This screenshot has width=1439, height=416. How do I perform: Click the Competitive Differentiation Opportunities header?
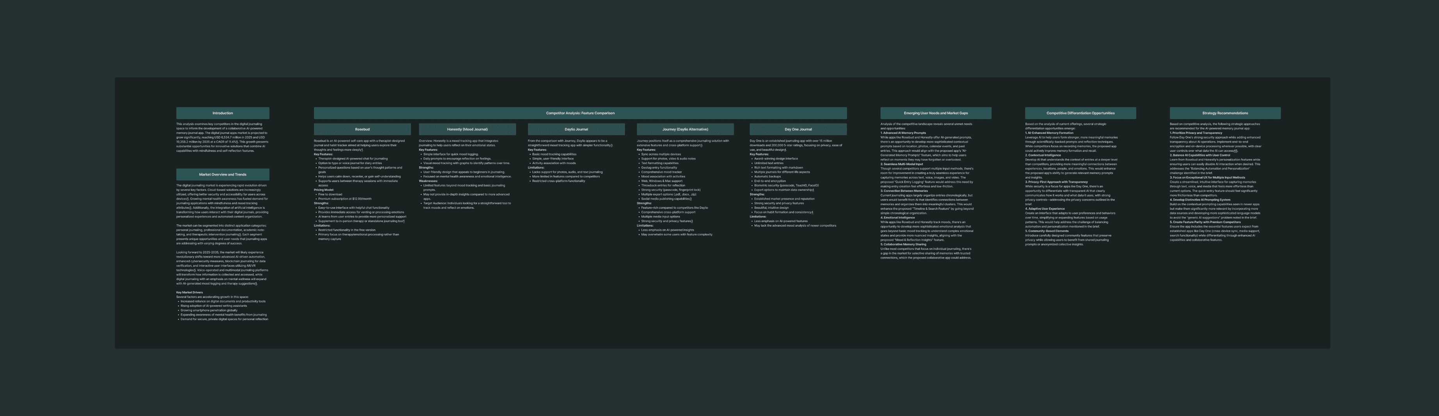tap(1080, 113)
